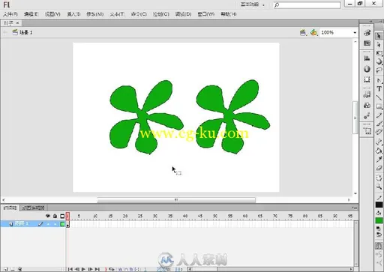Switch to the Timeline tab
This screenshot has height=272, width=384.
pos(10,208)
